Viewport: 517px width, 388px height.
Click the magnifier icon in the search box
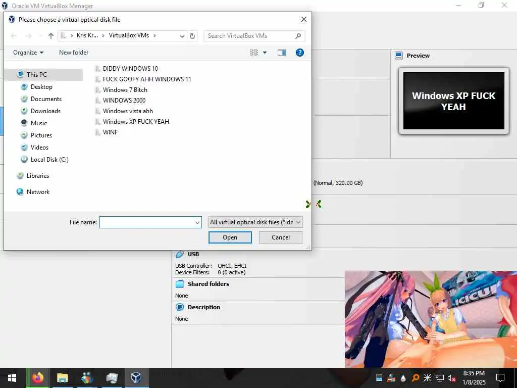(x=298, y=36)
